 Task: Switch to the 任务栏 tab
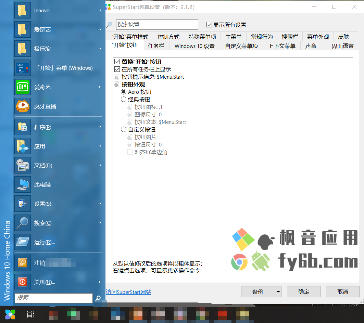pyautogui.click(x=156, y=46)
